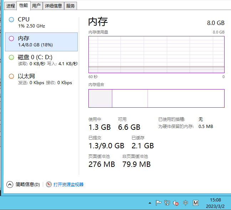Image resolution: width=231 pixels, height=210 pixels.
Task: Click the network status tray icon
Action: [167, 203]
